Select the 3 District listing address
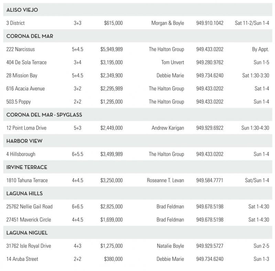The image size is (275, 271). tap(15, 23)
